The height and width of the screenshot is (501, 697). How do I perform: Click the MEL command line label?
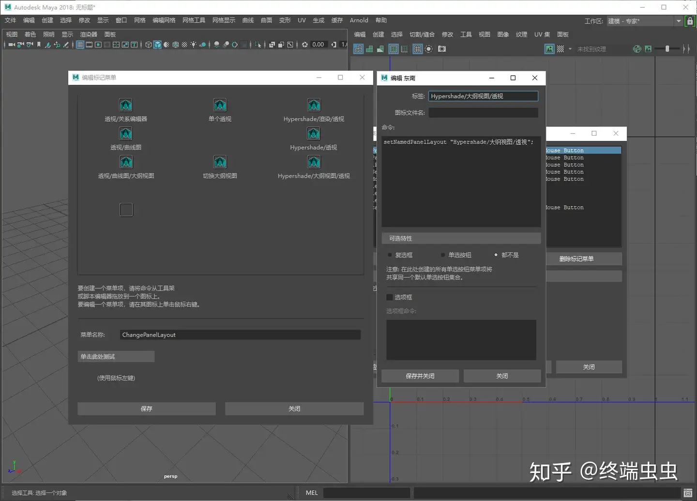312,493
